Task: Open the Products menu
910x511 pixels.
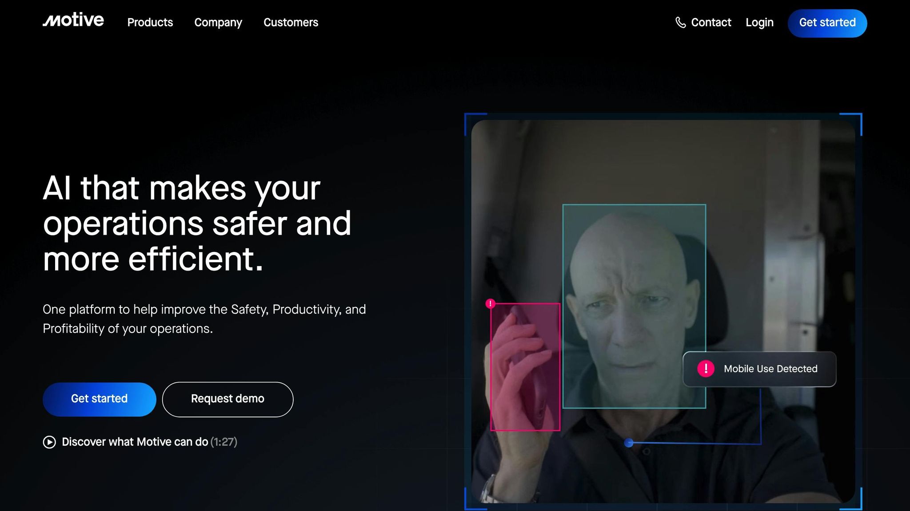Action: point(150,22)
